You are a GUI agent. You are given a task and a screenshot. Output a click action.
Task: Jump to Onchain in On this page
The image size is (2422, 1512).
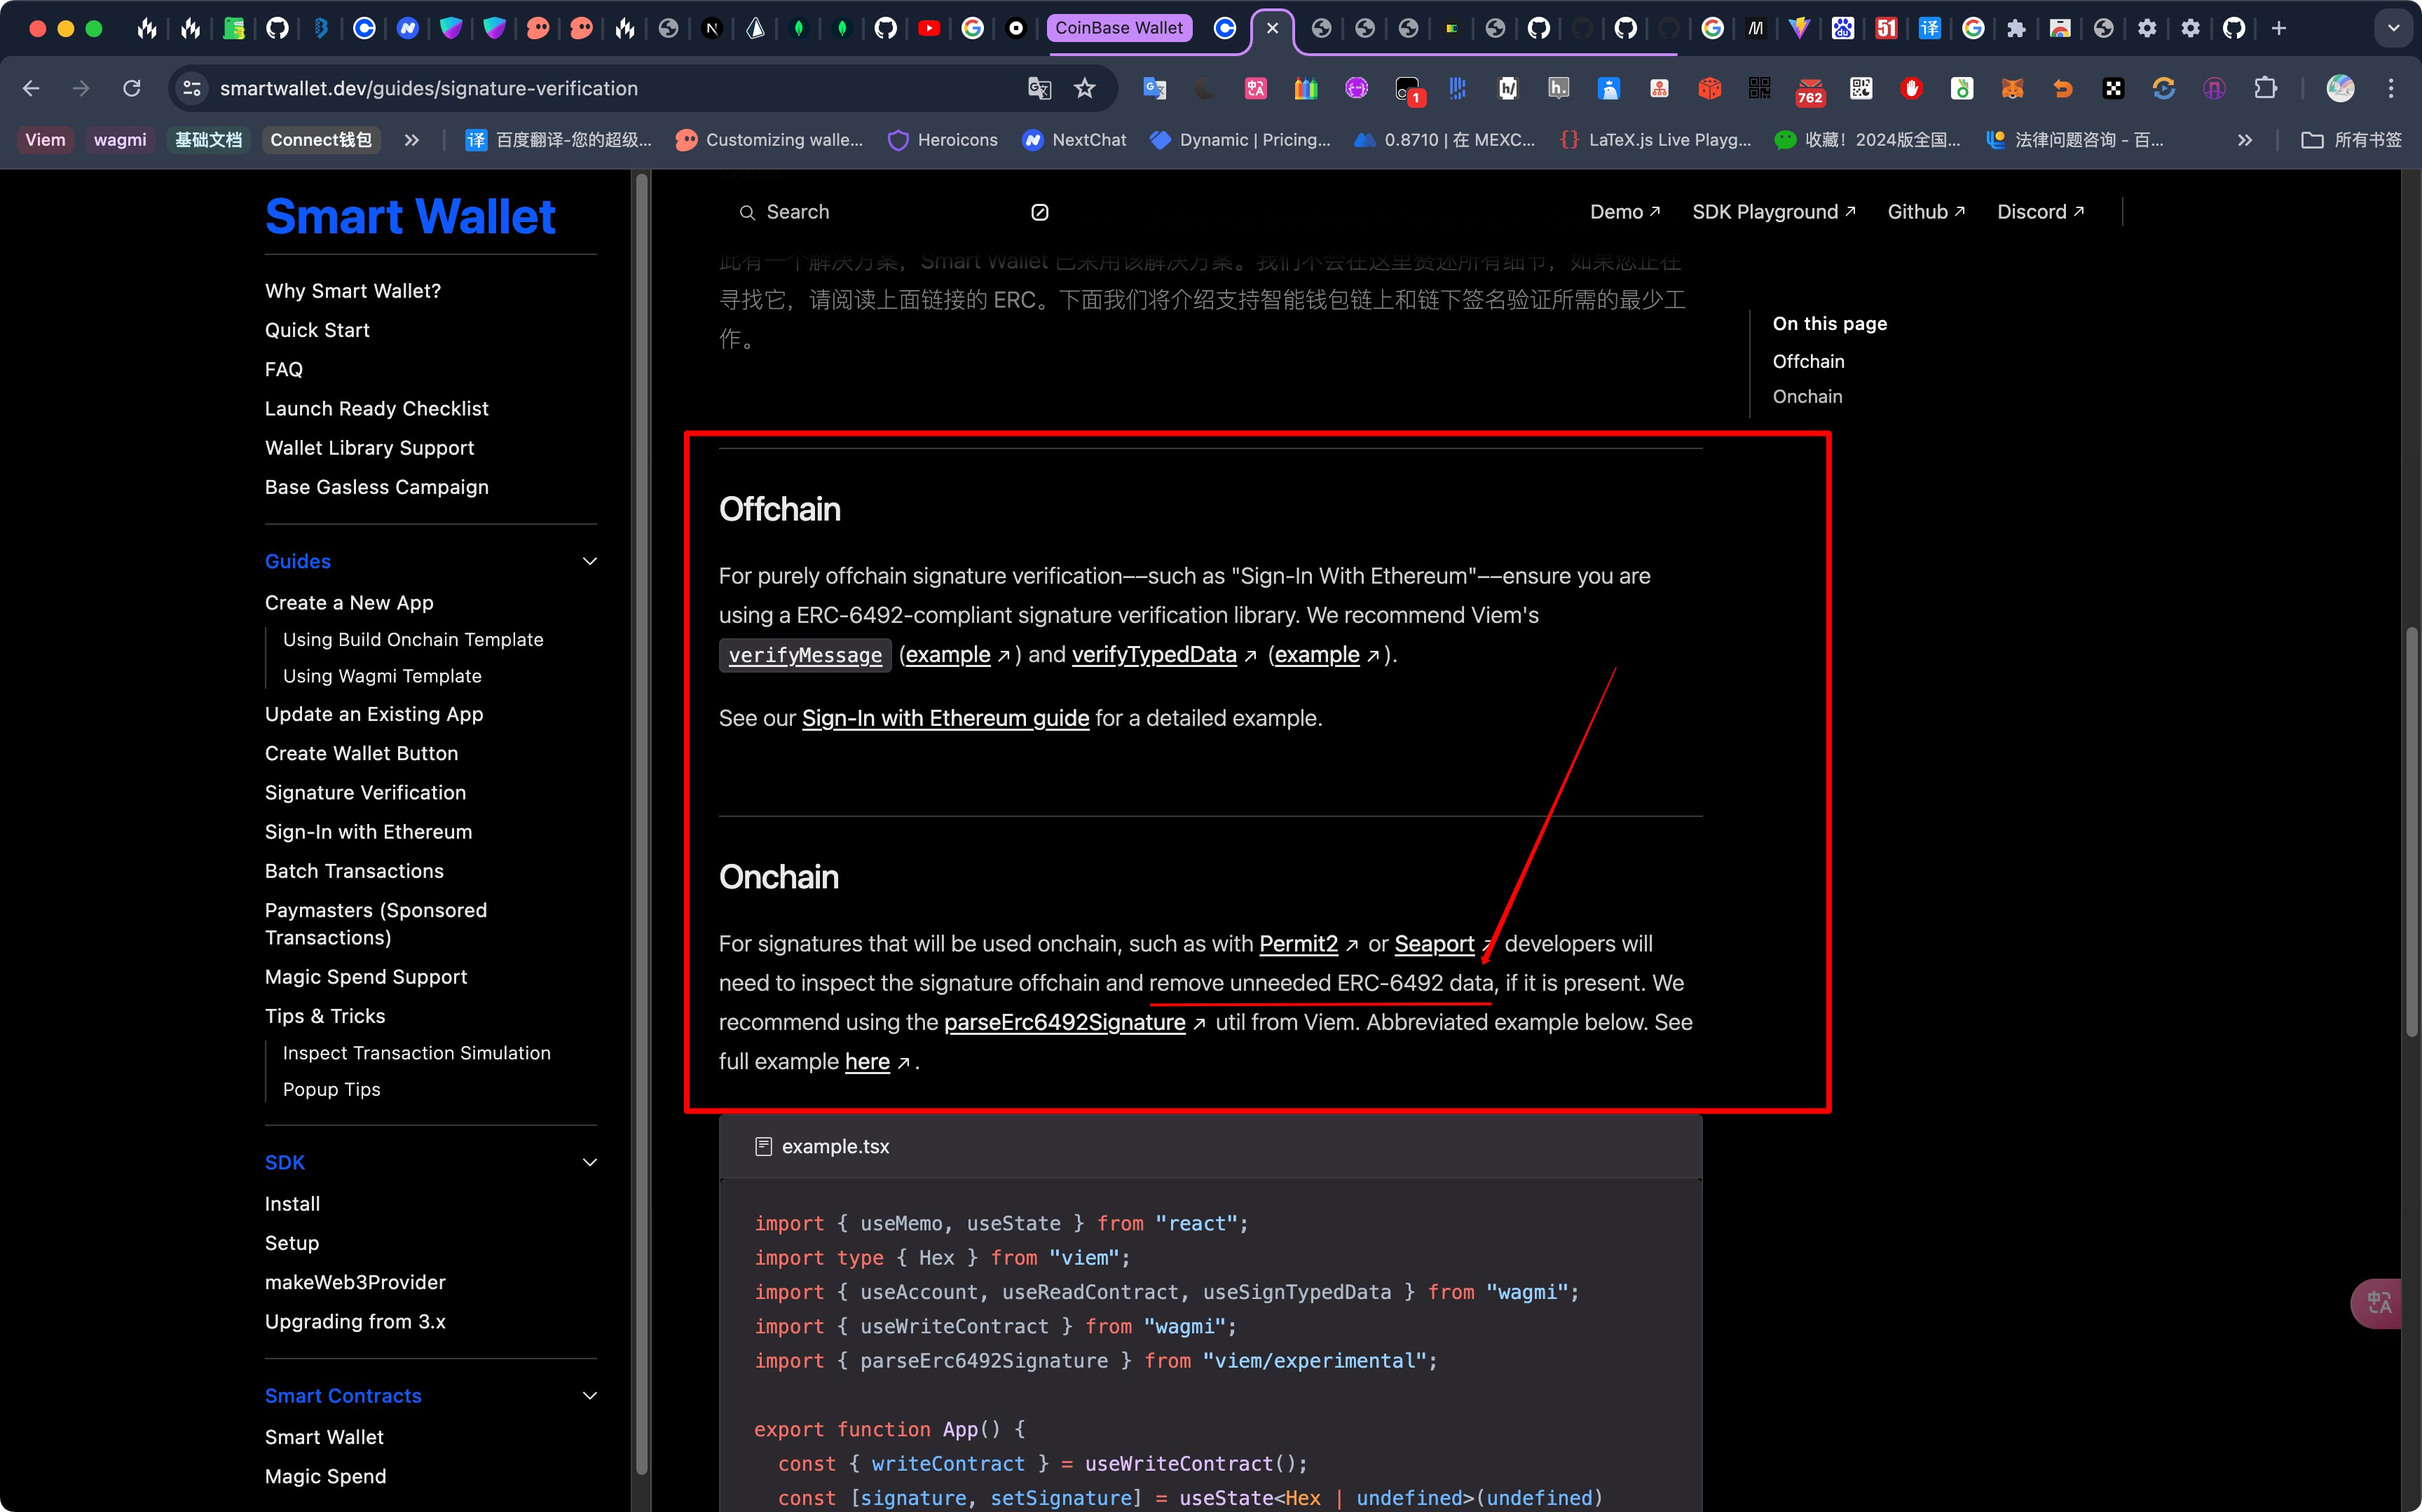click(1807, 396)
